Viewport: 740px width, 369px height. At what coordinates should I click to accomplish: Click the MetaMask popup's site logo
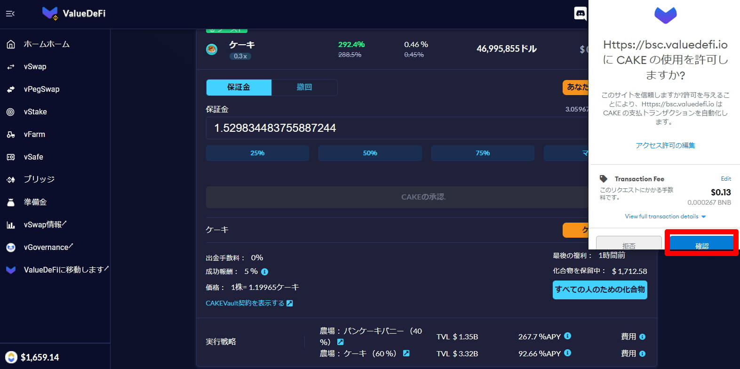tap(665, 15)
